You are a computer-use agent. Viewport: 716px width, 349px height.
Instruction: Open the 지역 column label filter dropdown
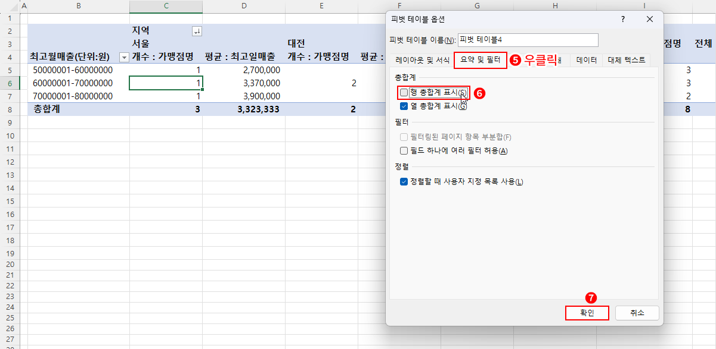point(197,31)
